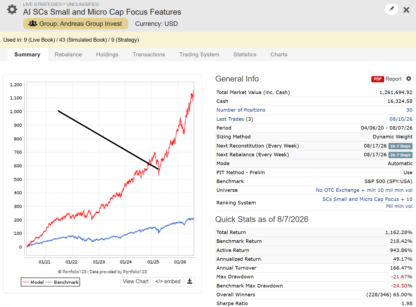Click the Last Trades link
416x307 pixels.
pyautogui.click(x=230, y=119)
